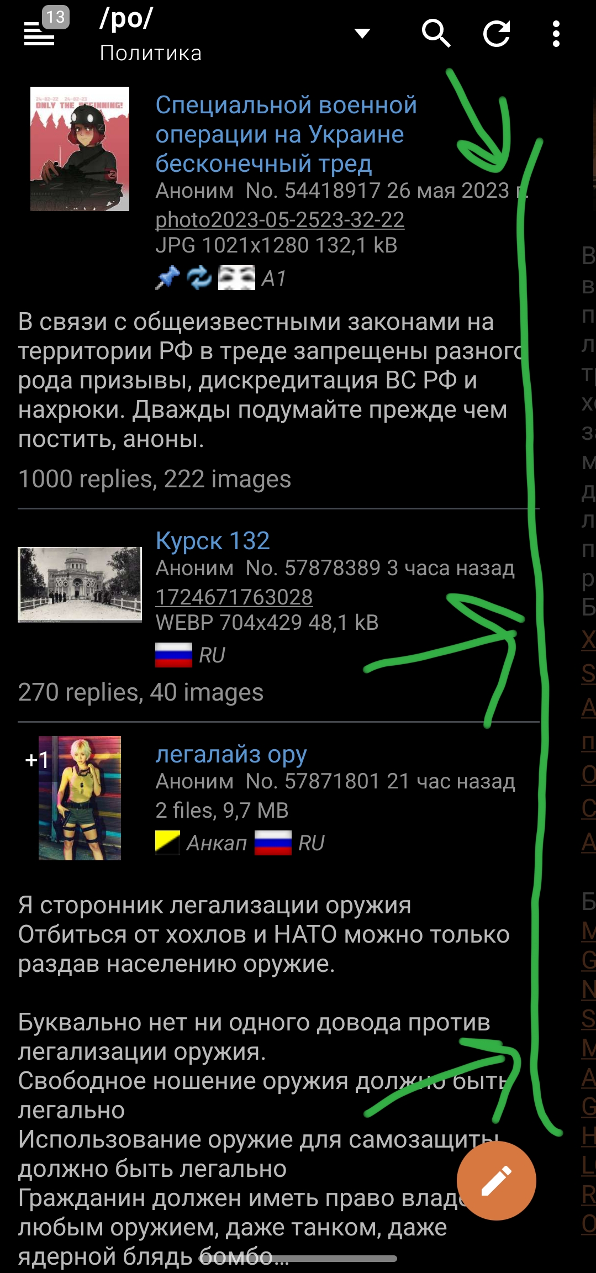Refresh the /po/ board
Screen dimensions: 596x1273
coord(496,34)
